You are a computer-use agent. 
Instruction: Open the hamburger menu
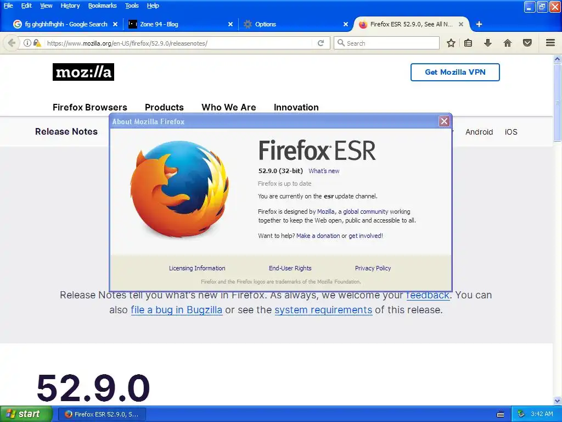click(x=550, y=43)
